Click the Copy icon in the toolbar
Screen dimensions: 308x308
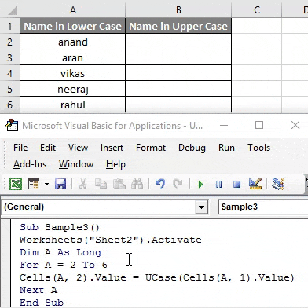[101, 184]
